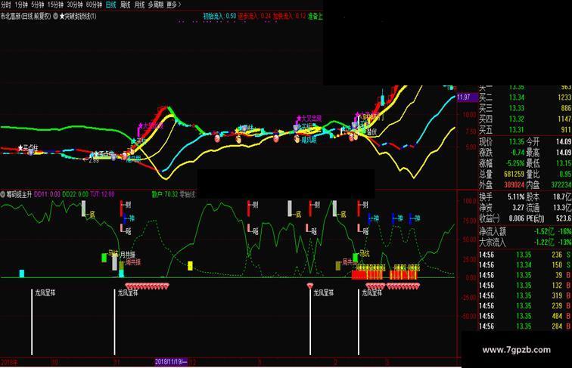572x368 pixels.
Task: Click the DD11: 0.00 indicator value
Action: [x=47, y=194]
